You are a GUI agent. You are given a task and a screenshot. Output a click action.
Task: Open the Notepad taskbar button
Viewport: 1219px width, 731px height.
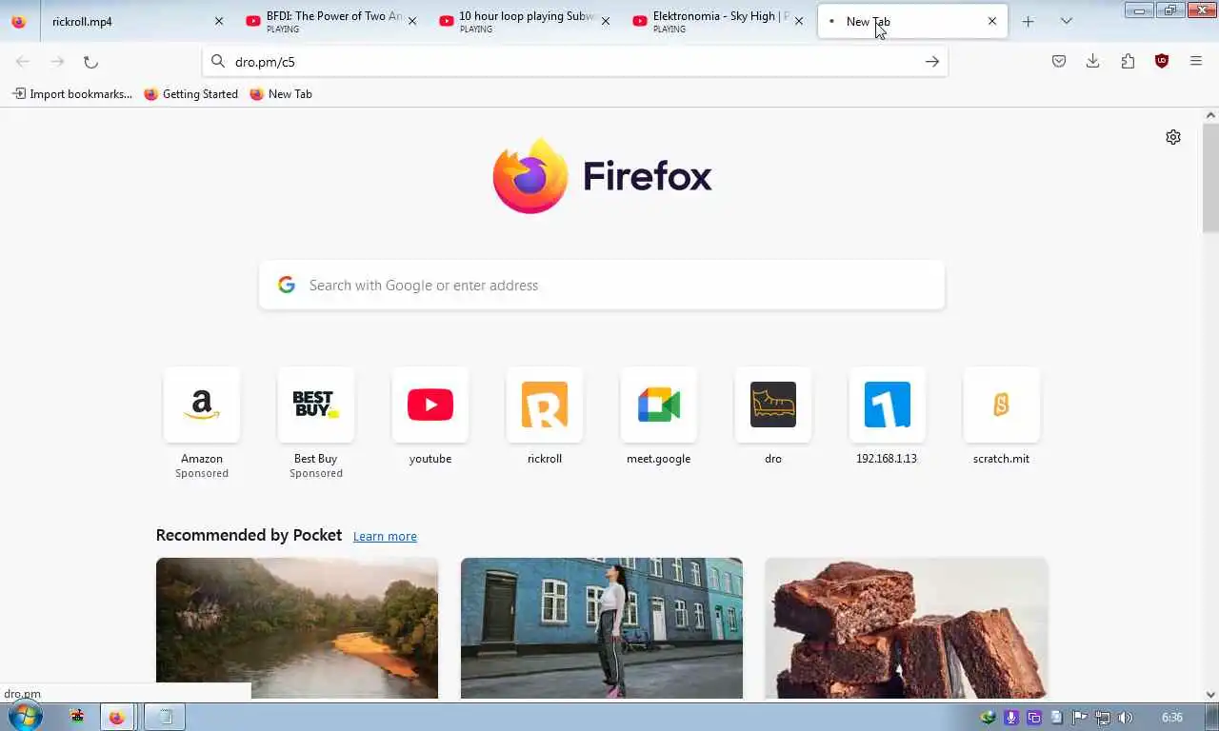tap(165, 717)
